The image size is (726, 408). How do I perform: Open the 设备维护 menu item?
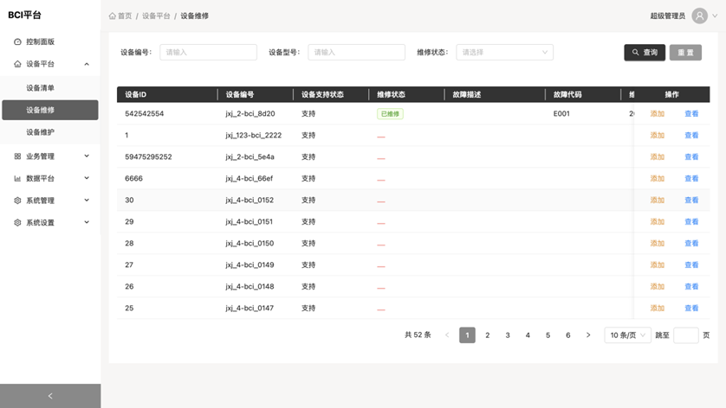coord(41,132)
